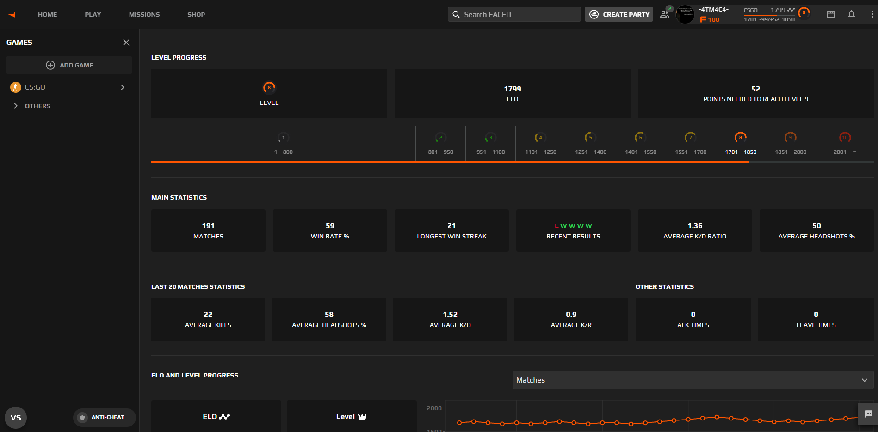Click the VS round button
Screen dimensions: 878x432
coord(16,418)
